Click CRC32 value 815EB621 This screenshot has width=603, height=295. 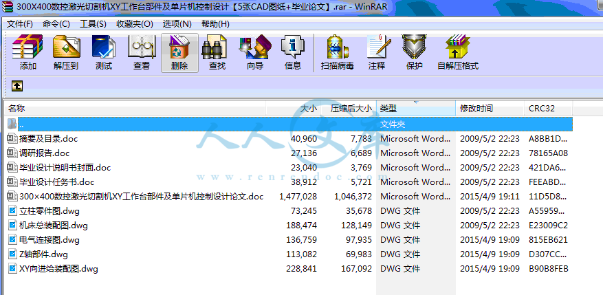(x=549, y=239)
